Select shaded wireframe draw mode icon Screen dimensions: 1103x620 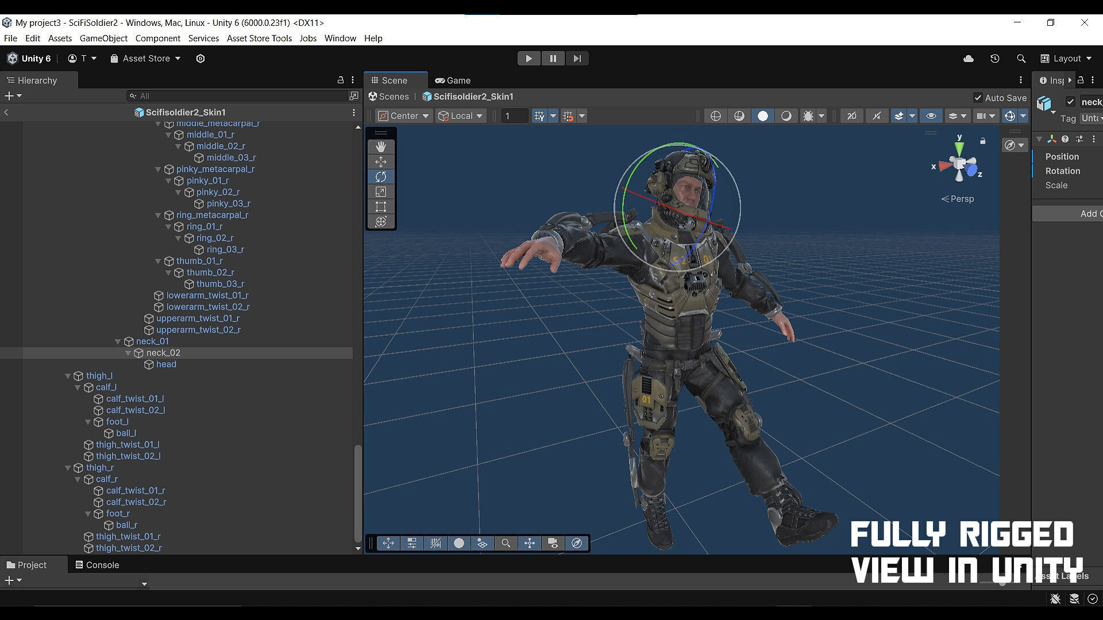click(739, 116)
